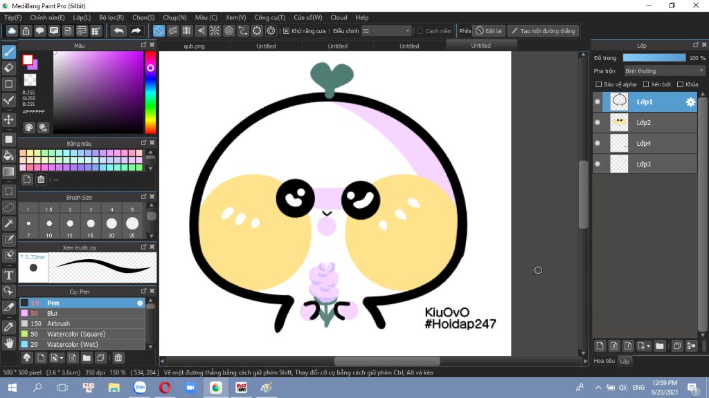The width and height of the screenshot is (709, 398).
Task: Select the Gradient tool
Action: pos(8,172)
